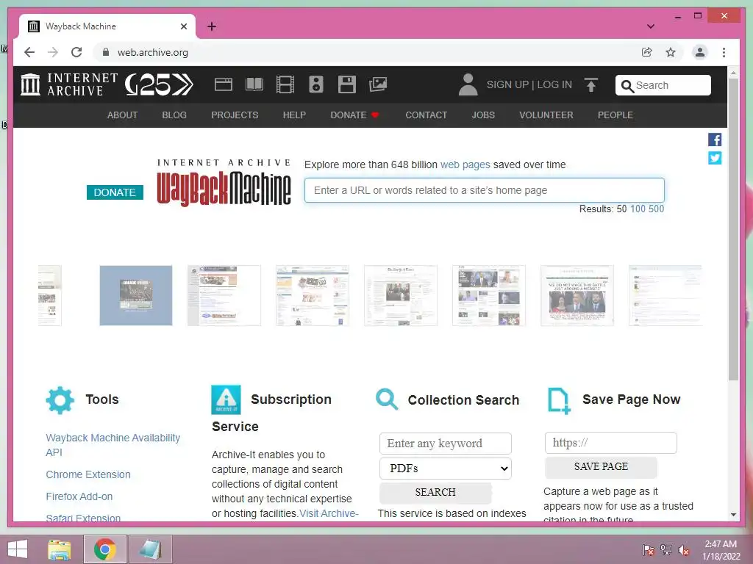Open the blue-background archived site thumbnail
753x564 pixels.
pyautogui.click(x=136, y=295)
